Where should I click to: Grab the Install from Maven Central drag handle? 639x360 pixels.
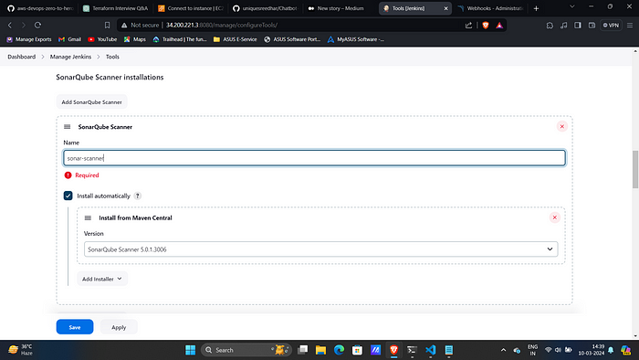[88, 217]
